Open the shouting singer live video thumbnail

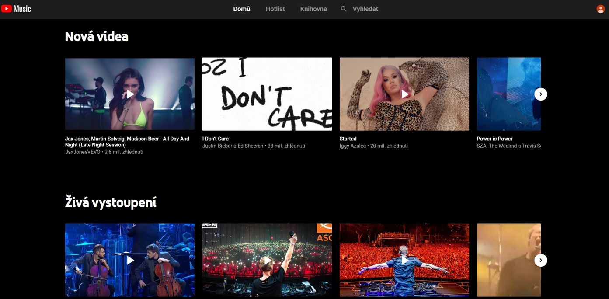[x=509, y=260]
